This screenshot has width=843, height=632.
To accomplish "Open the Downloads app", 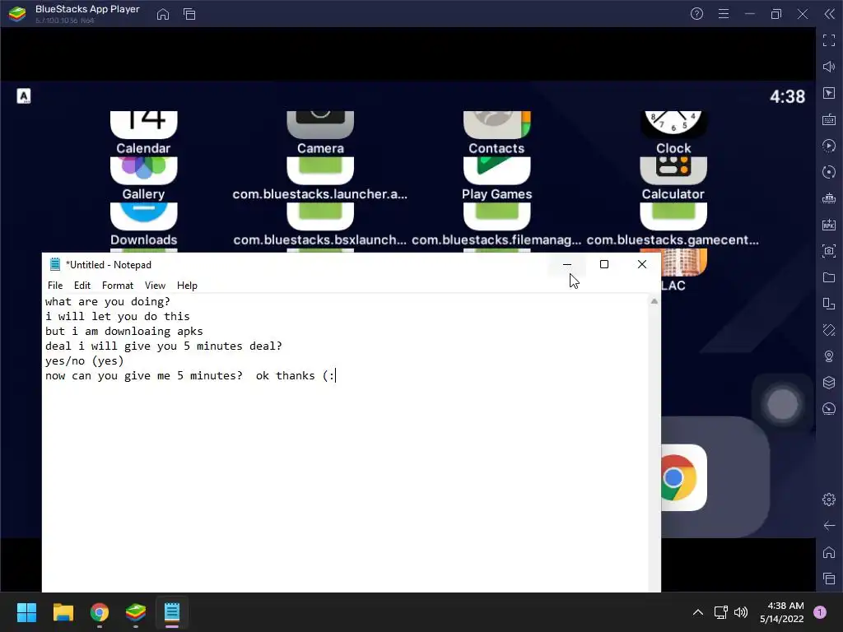I will click(x=143, y=225).
